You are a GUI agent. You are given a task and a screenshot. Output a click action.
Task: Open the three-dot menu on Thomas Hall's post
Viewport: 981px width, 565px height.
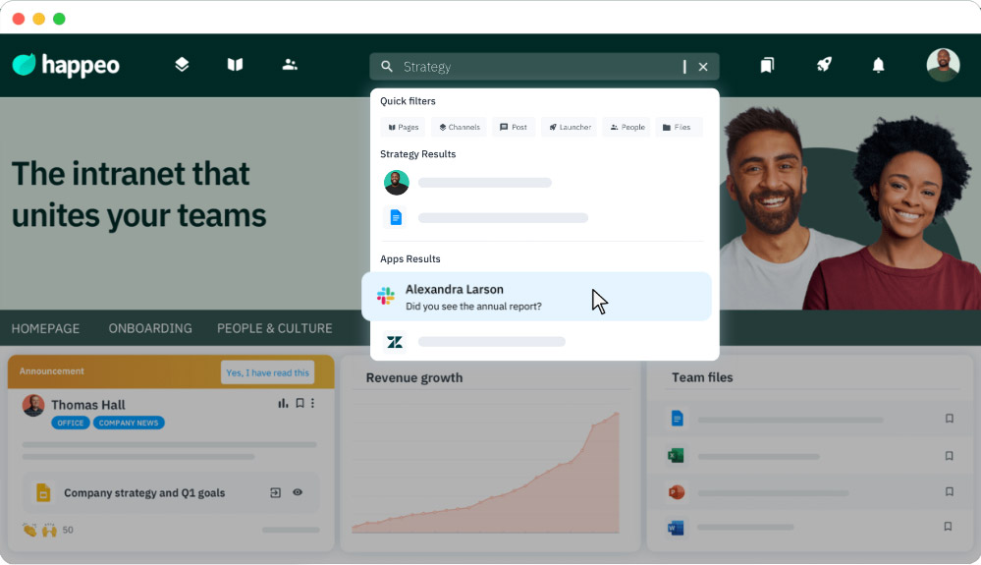pyautogui.click(x=313, y=404)
